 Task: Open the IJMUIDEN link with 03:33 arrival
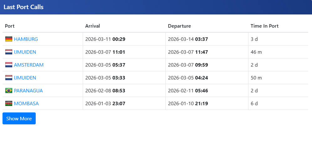(x=25, y=78)
